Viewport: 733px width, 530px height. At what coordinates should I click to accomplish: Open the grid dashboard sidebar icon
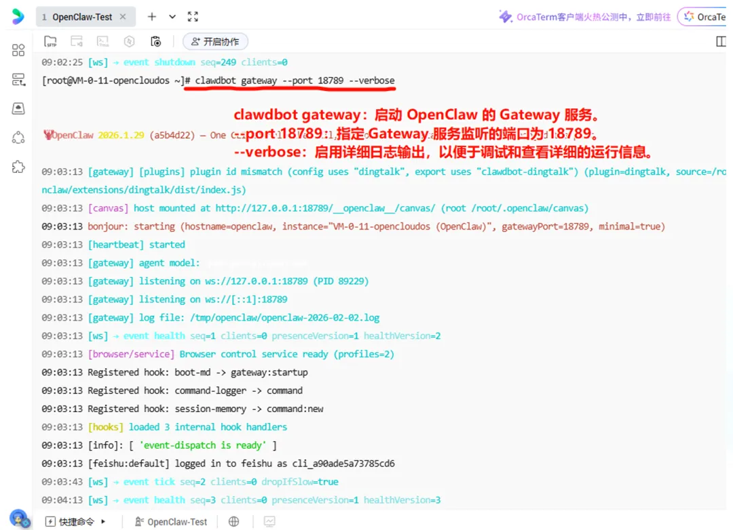click(x=18, y=50)
